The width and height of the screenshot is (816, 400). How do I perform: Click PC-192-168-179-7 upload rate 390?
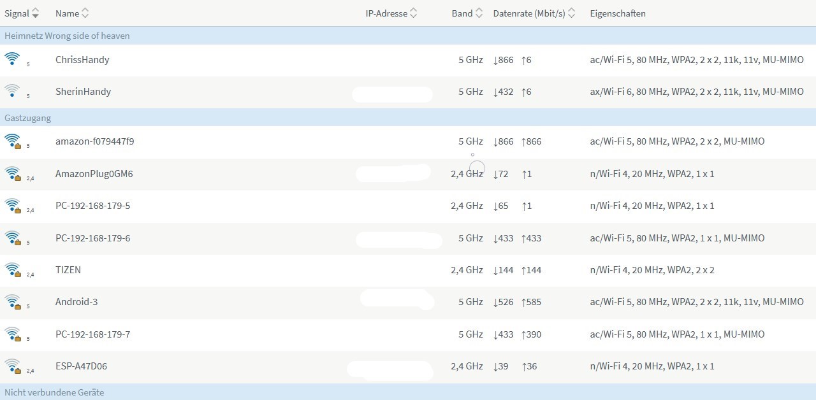click(x=531, y=334)
